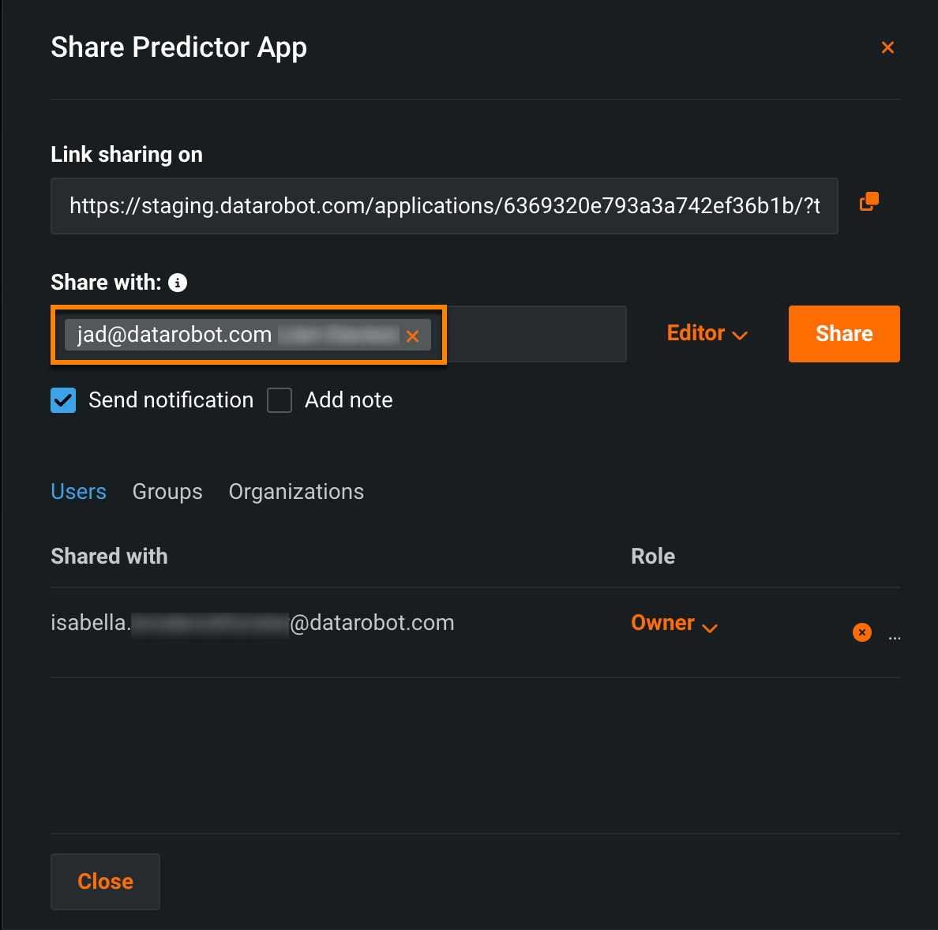Click the orange Share button
Viewport: 938px width, 930px height.
(843, 334)
